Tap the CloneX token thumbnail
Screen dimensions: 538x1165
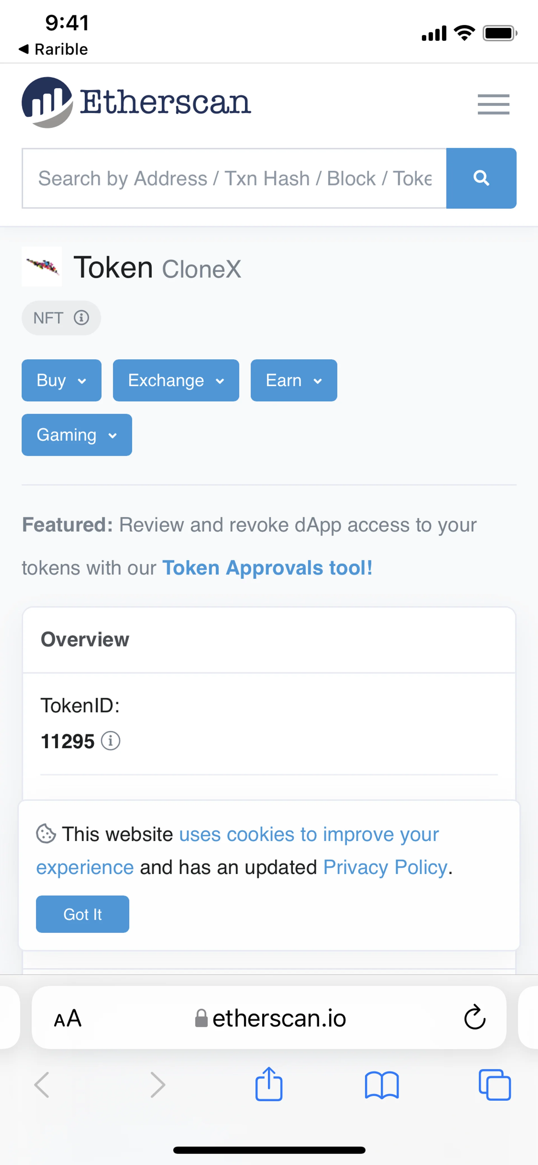(x=41, y=266)
